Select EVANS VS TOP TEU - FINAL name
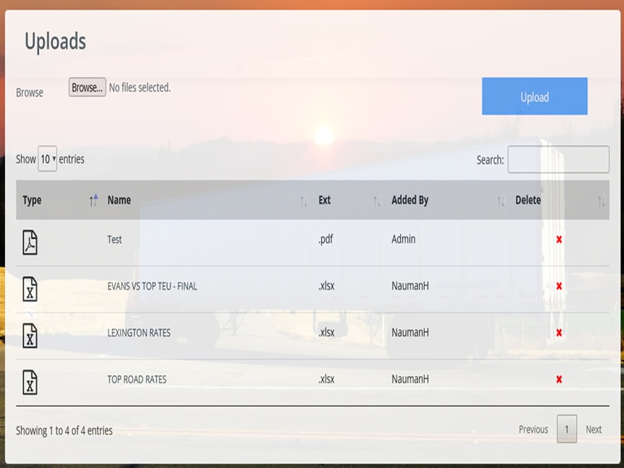 point(152,286)
